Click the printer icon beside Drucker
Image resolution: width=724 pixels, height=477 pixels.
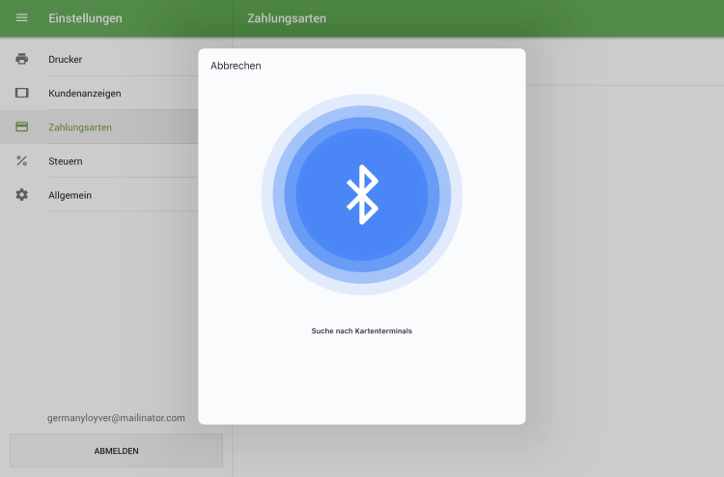coord(21,59)
